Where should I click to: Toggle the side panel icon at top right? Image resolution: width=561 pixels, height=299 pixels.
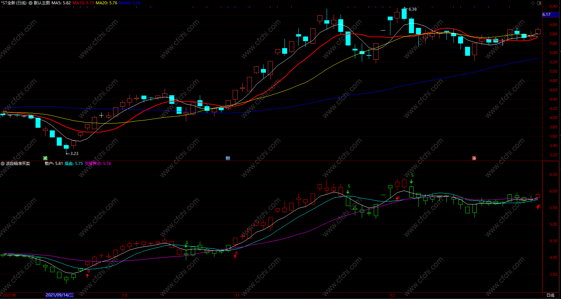pos(539,3)
